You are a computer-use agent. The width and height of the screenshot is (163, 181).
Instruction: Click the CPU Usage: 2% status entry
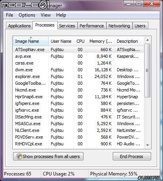pos(59,174)
